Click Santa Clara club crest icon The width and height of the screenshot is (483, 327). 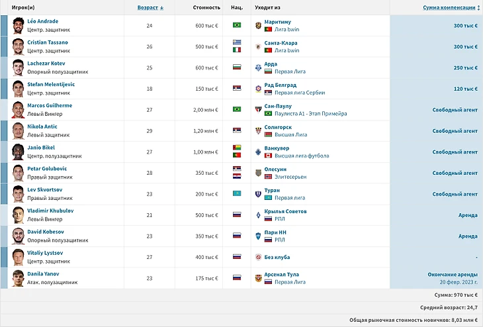259,46
